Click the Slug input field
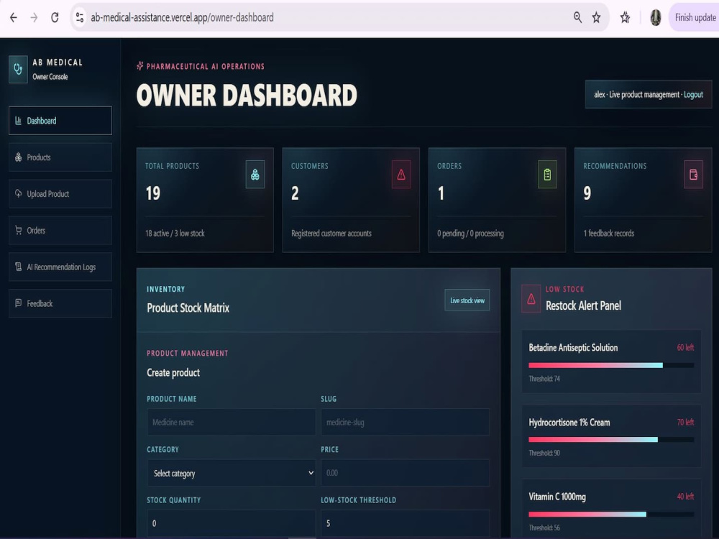This screenshot has height=539, width=719. pyautogui.click(x=405, y=422)
